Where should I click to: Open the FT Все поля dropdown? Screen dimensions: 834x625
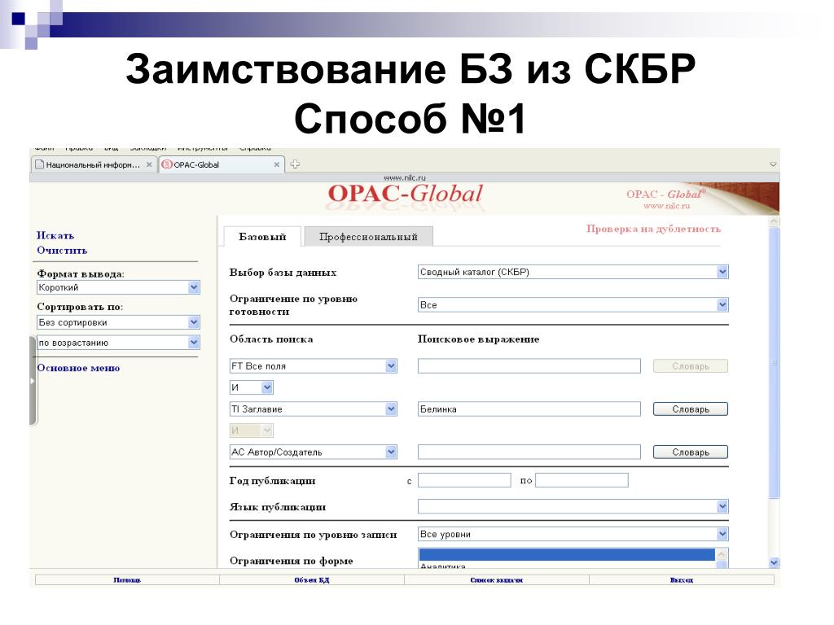[314, 366]
